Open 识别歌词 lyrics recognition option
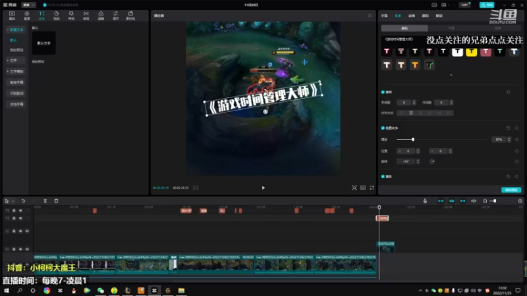Viewport: 527px width, 296px height. (17, 93)
